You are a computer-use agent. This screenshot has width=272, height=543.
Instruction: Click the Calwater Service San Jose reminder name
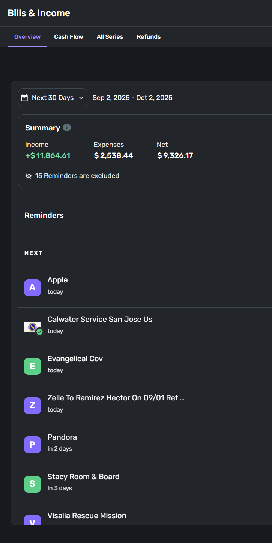click(100, 319)
